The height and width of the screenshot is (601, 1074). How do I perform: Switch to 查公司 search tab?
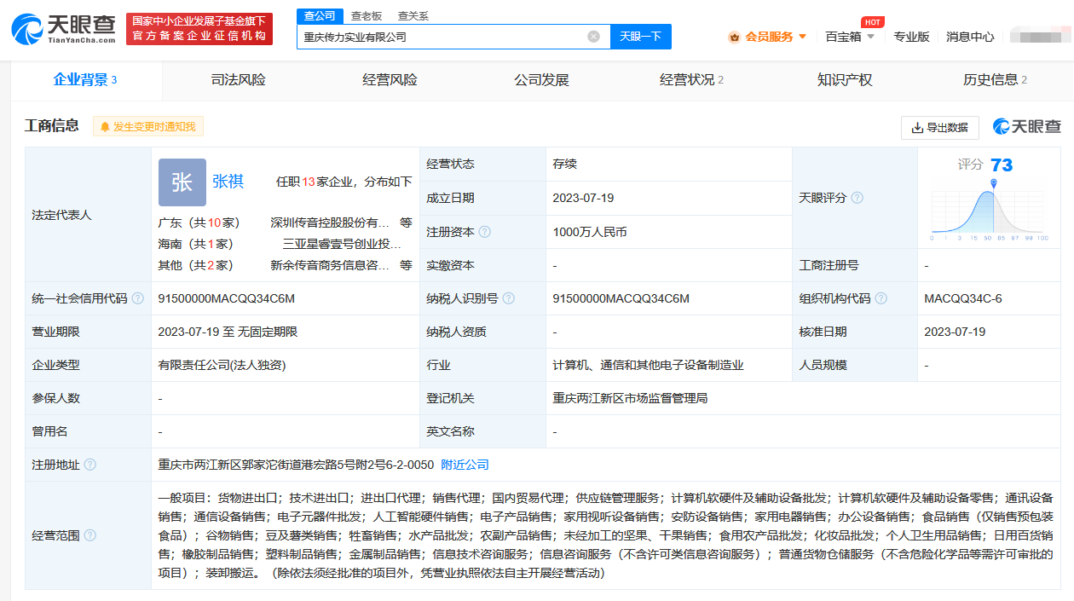point(320,16)
